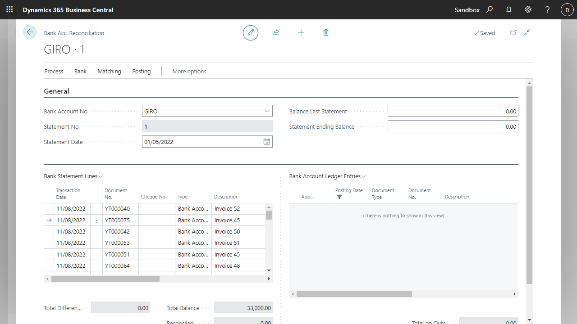Click the Invoice 52 description cell
The width and height of the screenshot is (577, 324).
pos(238,209)
